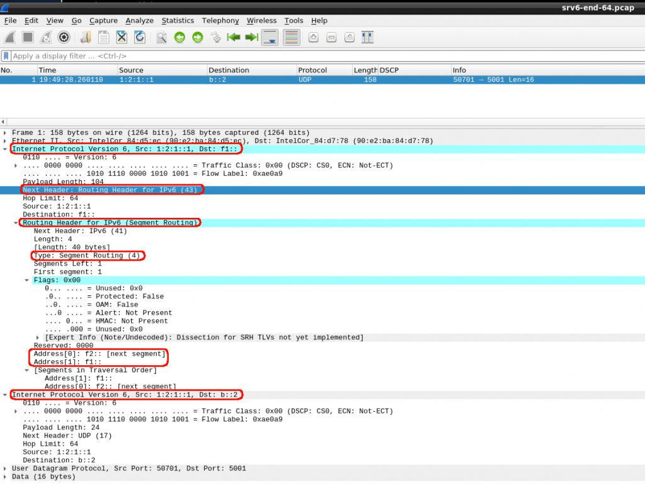The height and width of the screenshot is (493, 645).
Task: Expand the Ethernet II tree row
Action: (5, 141)
